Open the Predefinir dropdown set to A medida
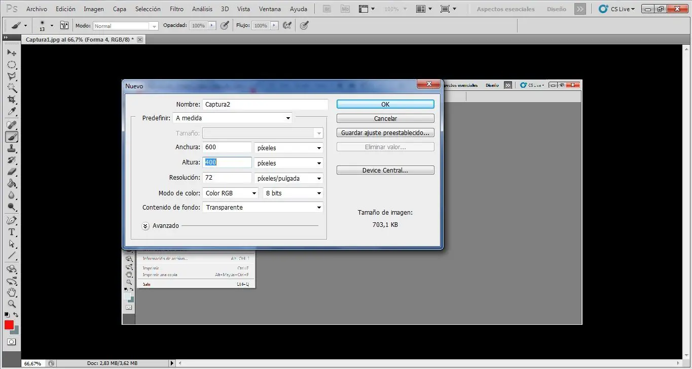Viewport: 692px width, 369px height. tap(233, 118)
